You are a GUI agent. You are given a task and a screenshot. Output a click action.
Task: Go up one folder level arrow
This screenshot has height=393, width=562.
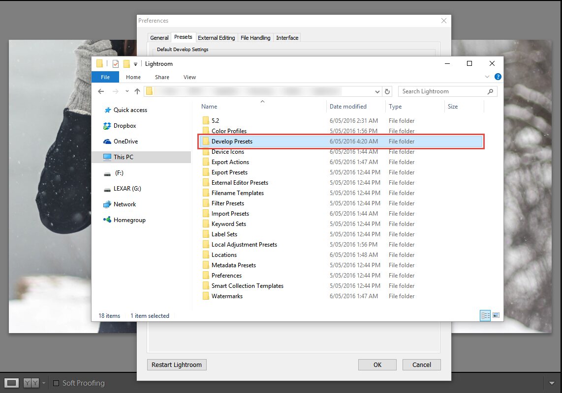pos(137,91)
